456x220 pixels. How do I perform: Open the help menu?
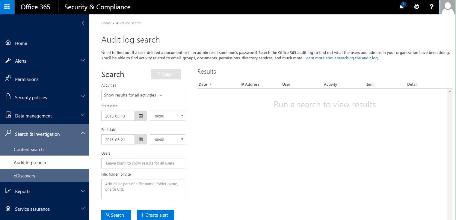click(431, 7)
